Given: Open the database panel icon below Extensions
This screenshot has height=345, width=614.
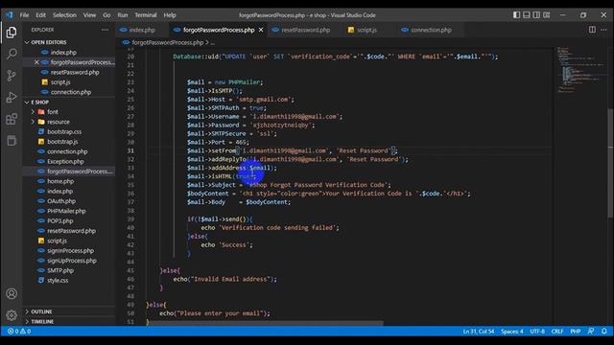Looking at the screenshot, I should click(x=12, y=141).
